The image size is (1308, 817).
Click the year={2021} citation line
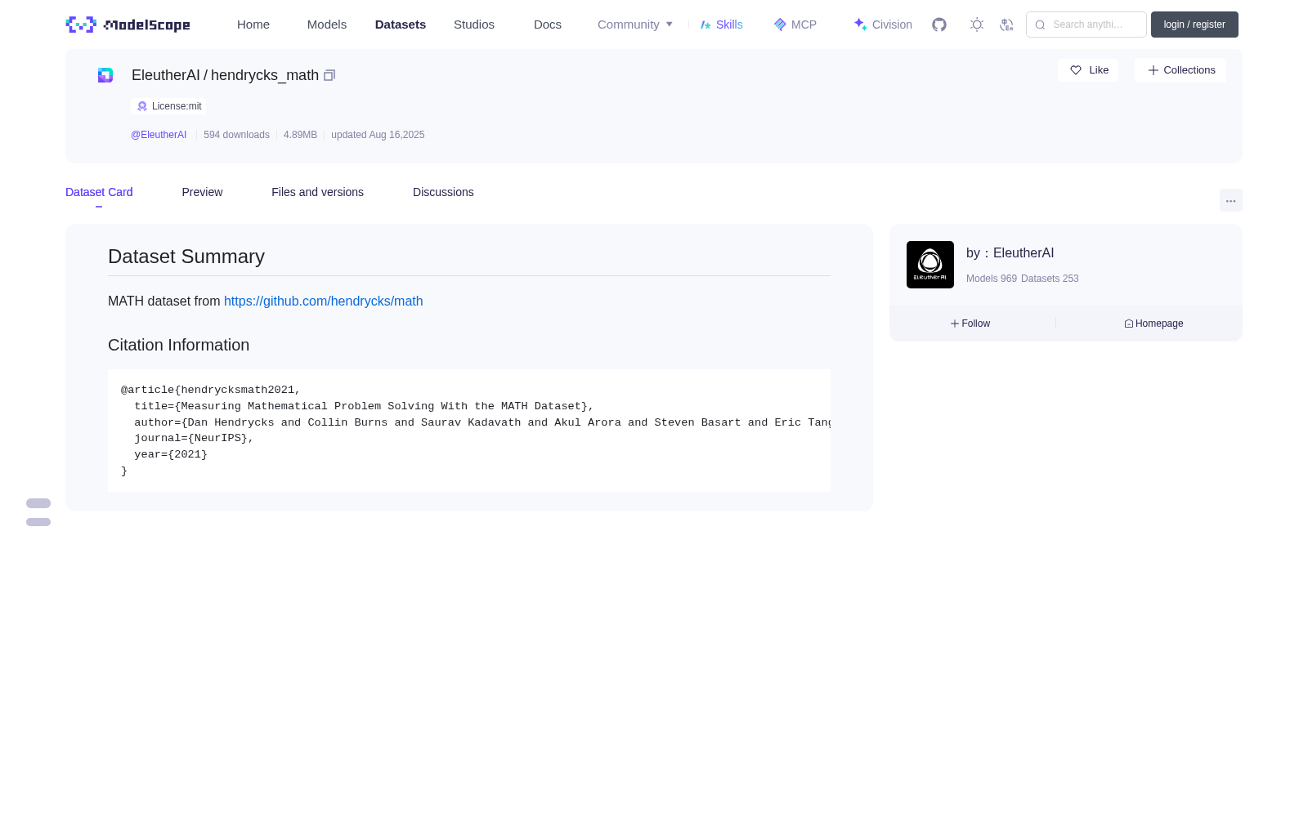[171, 454]
